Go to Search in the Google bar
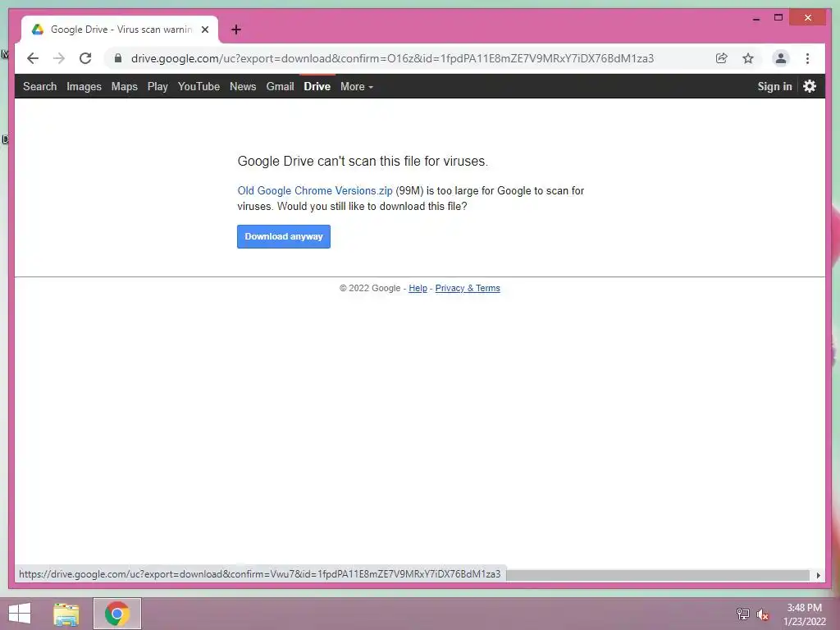Screen dimensions: 840x630 point(39,86)
